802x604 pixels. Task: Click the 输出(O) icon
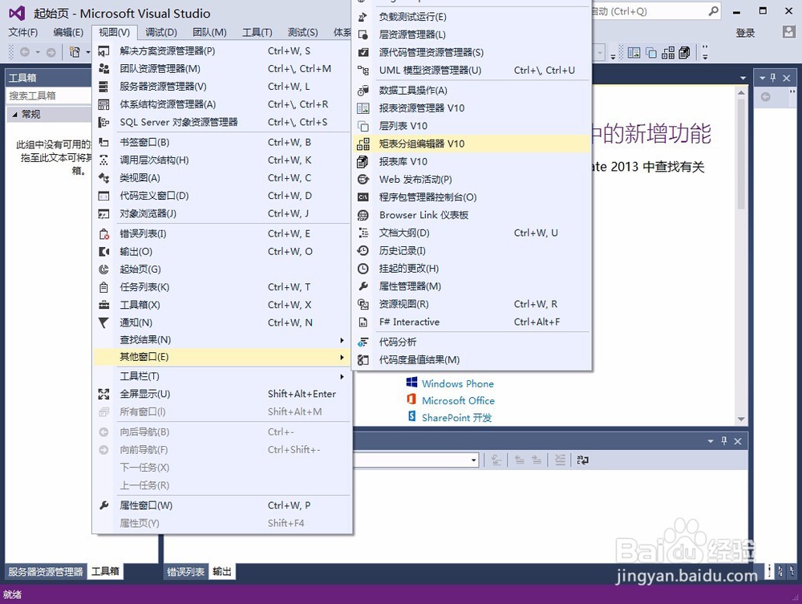click(103, 252)
